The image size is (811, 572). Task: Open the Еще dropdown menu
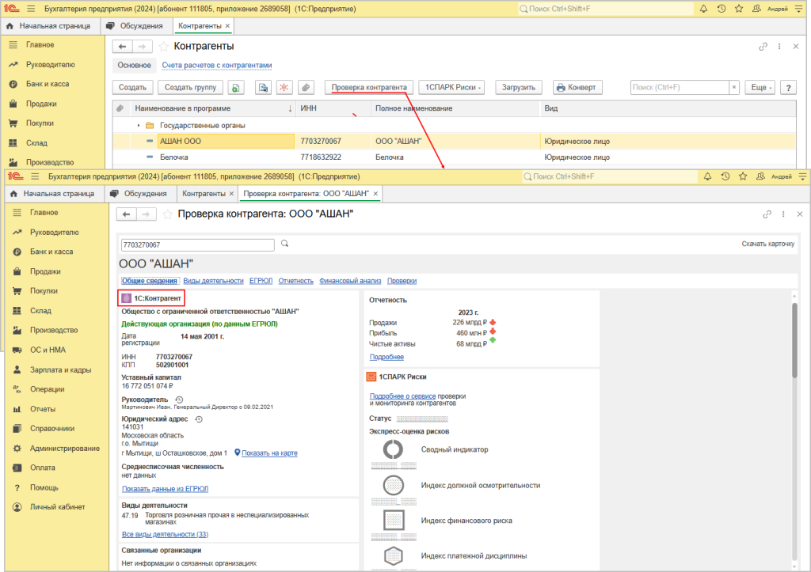[760, 87]
